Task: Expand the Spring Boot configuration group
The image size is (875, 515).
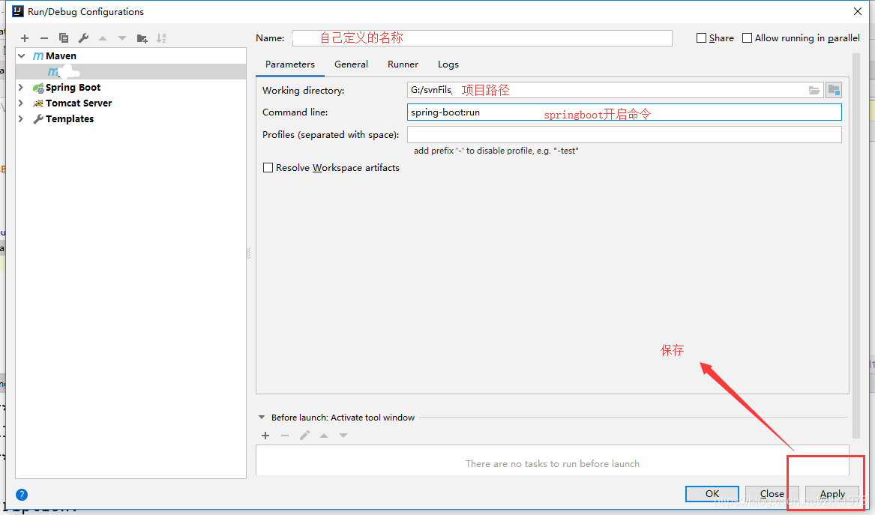Action: point(19,87)
